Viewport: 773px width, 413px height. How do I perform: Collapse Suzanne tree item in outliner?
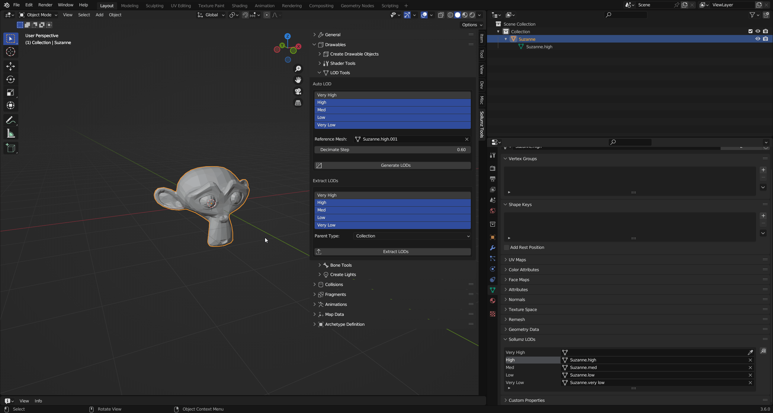(x=506, y=39)
